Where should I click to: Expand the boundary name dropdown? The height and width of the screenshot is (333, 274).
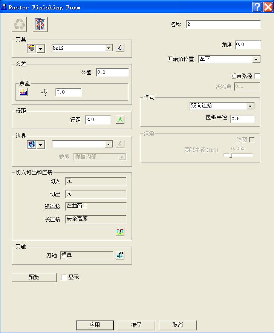(109, 144)
